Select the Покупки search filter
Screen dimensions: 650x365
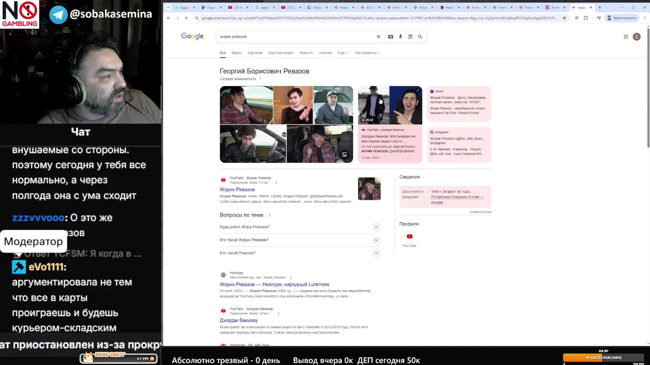click(x=325, y=53)
